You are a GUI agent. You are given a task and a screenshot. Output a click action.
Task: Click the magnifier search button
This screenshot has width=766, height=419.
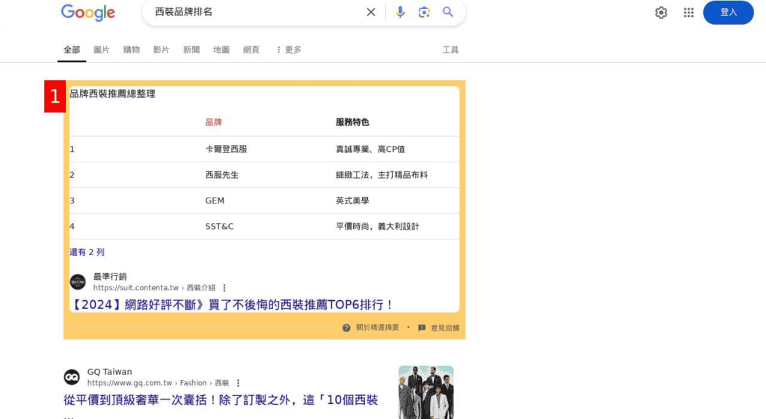point(448,12)
